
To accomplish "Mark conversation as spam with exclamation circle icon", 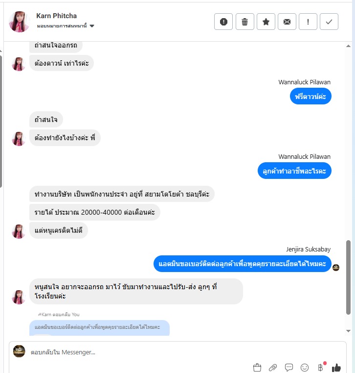I will pos(223,22).
